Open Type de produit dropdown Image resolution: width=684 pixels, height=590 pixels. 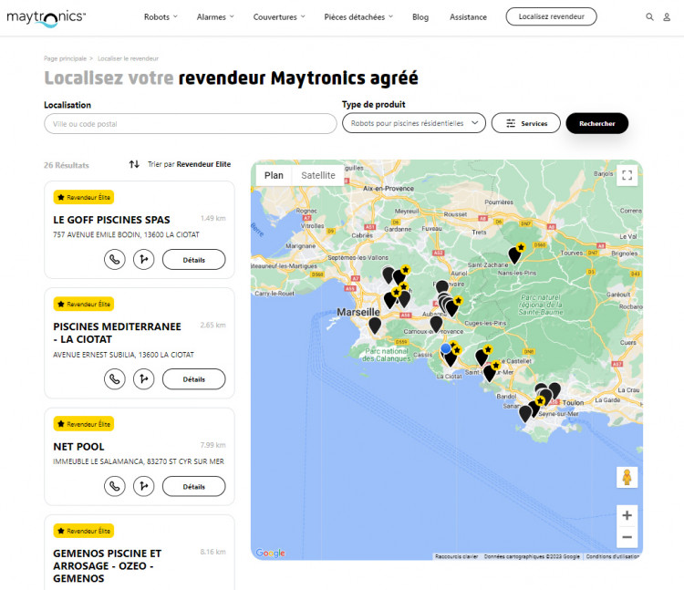click(x=413, y=123)
